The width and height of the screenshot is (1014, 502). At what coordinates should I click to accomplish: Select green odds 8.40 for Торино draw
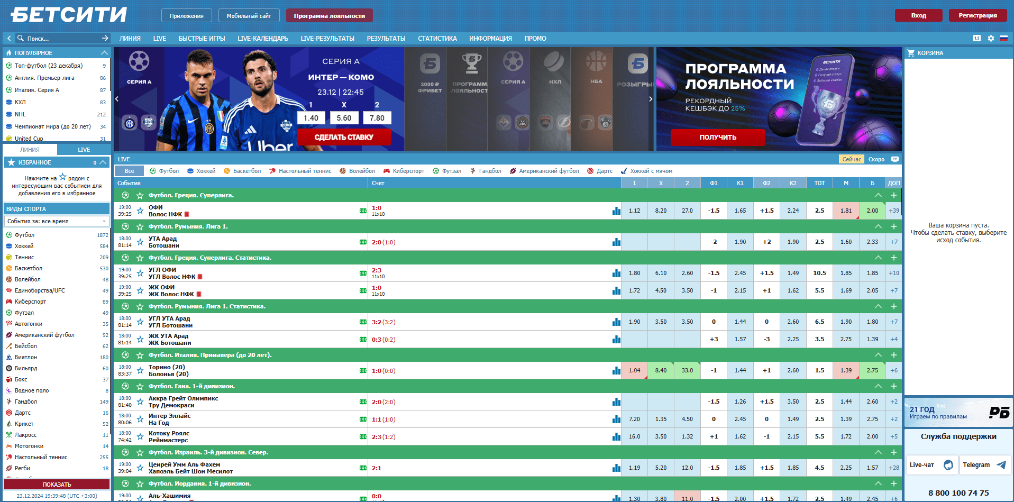point(661,370)
